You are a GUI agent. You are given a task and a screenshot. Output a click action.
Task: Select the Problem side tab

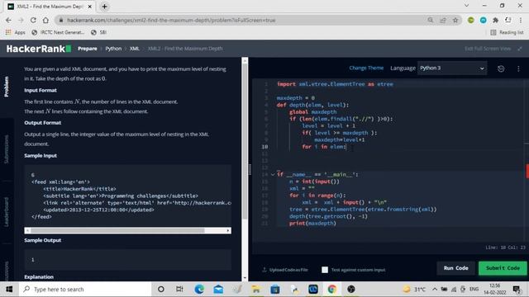[x=6, y=87]
